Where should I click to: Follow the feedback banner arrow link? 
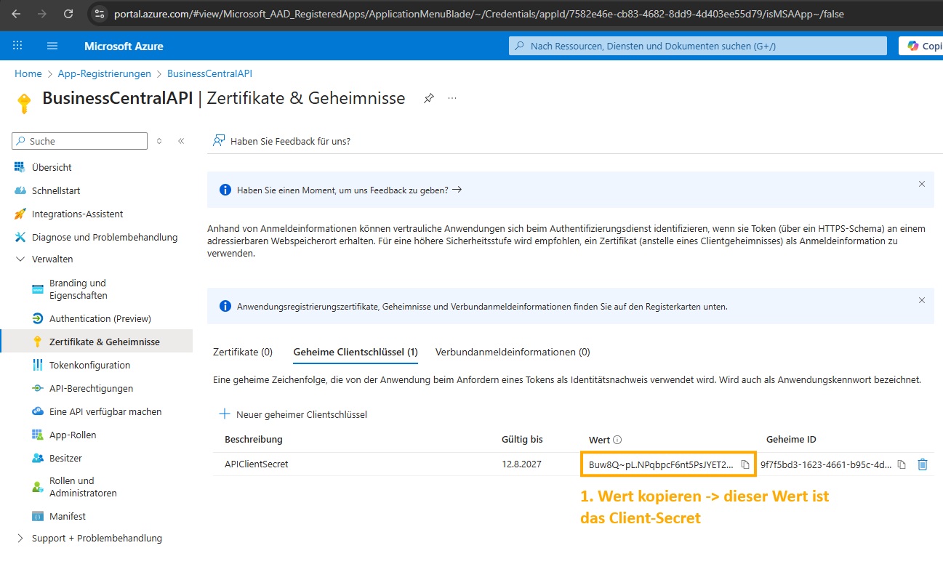[457, 190]
